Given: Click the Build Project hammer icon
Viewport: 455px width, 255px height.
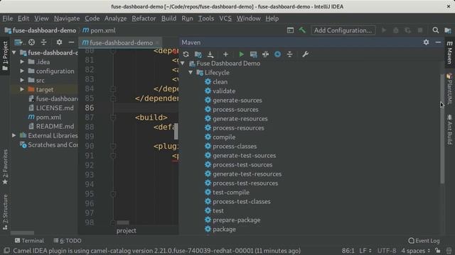Looking at the screenshot, I should pyautogui.click(x=302, y=30).
